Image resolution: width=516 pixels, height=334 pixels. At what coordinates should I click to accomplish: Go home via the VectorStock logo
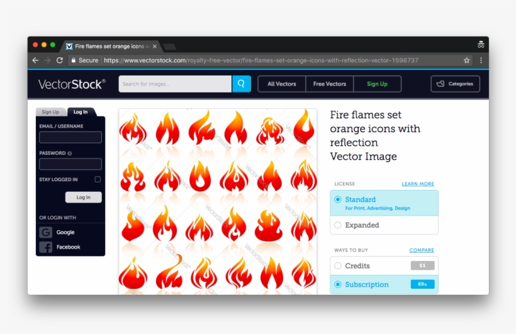coord(72,84)
